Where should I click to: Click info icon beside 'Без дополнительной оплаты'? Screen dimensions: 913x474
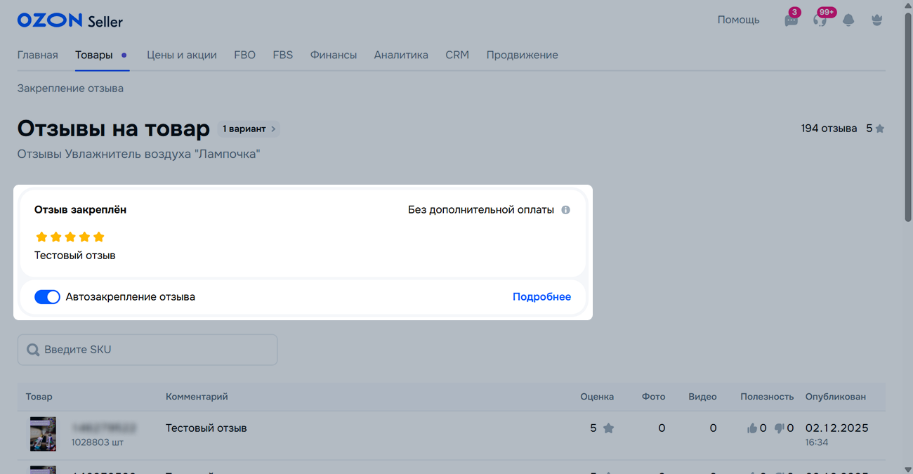pos(565,210)
